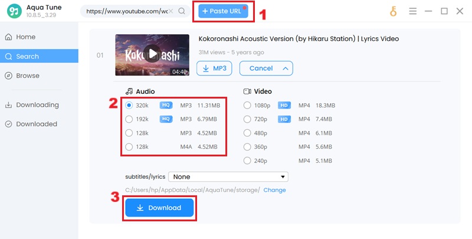
Task: Open the Home sidebar item
Action: 26,37
